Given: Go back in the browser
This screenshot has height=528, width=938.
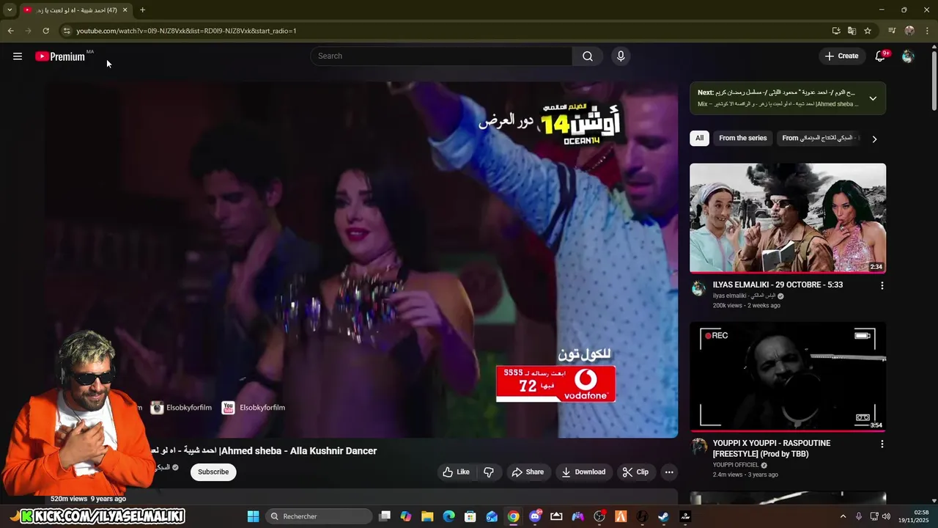Looking at the screenshot, I should [x=10, y=31].
